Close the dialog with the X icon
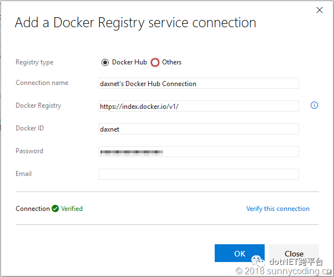 tap(320, 10)
